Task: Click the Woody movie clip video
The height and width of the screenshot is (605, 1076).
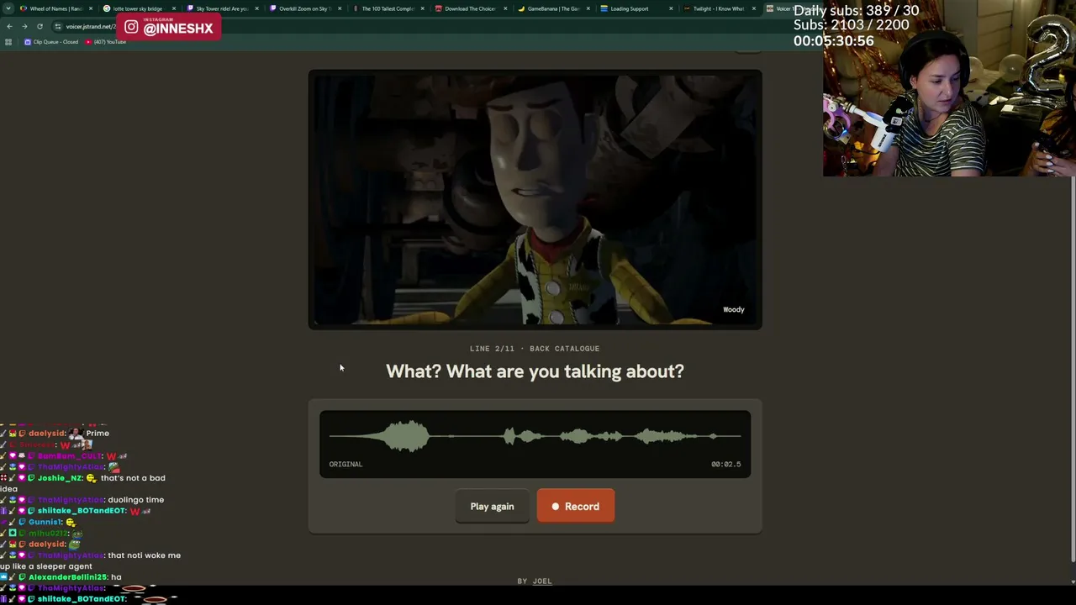Action: (x=535, y=199)
